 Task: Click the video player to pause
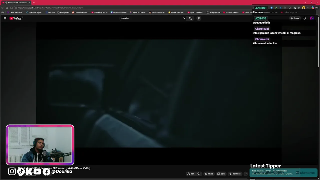tap(159, 93)
